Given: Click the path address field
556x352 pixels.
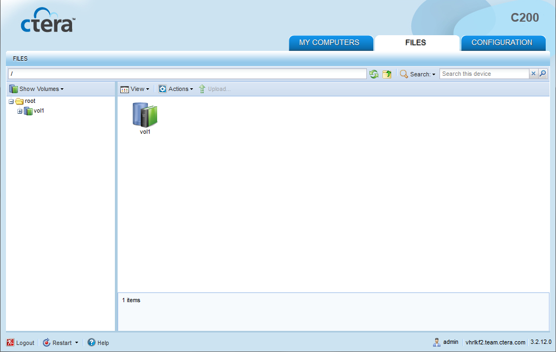Looking at the screenshot, I should click(x=187, y=73).
